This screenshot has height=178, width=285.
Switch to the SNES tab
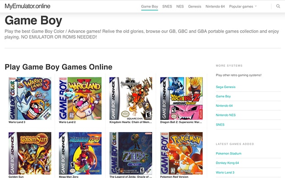coord(167,7)
